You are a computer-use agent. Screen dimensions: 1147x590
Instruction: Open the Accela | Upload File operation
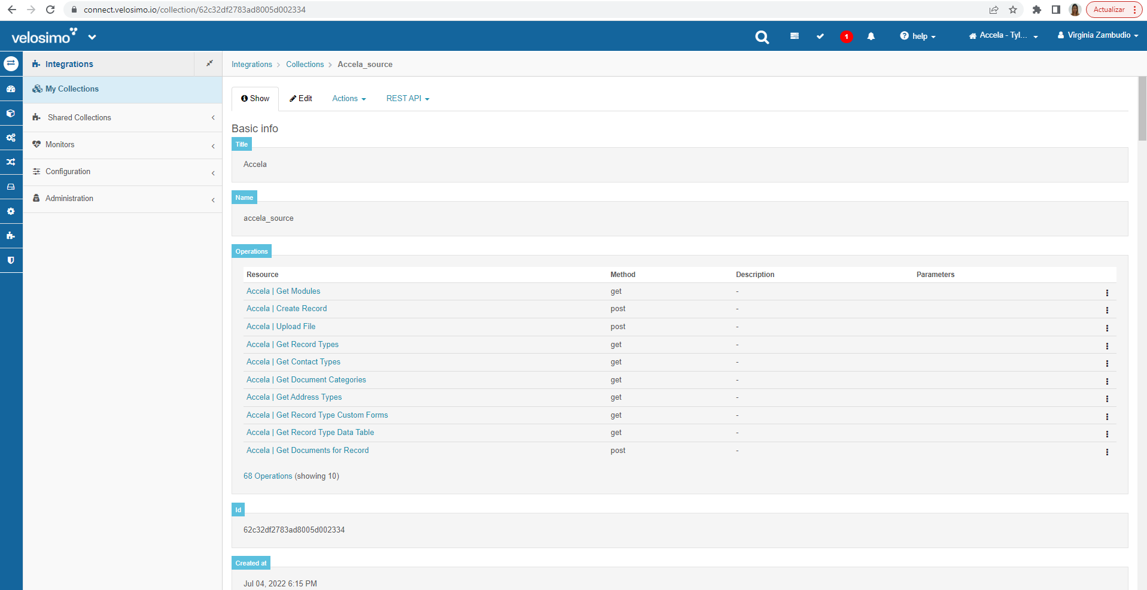coord(281,327)
